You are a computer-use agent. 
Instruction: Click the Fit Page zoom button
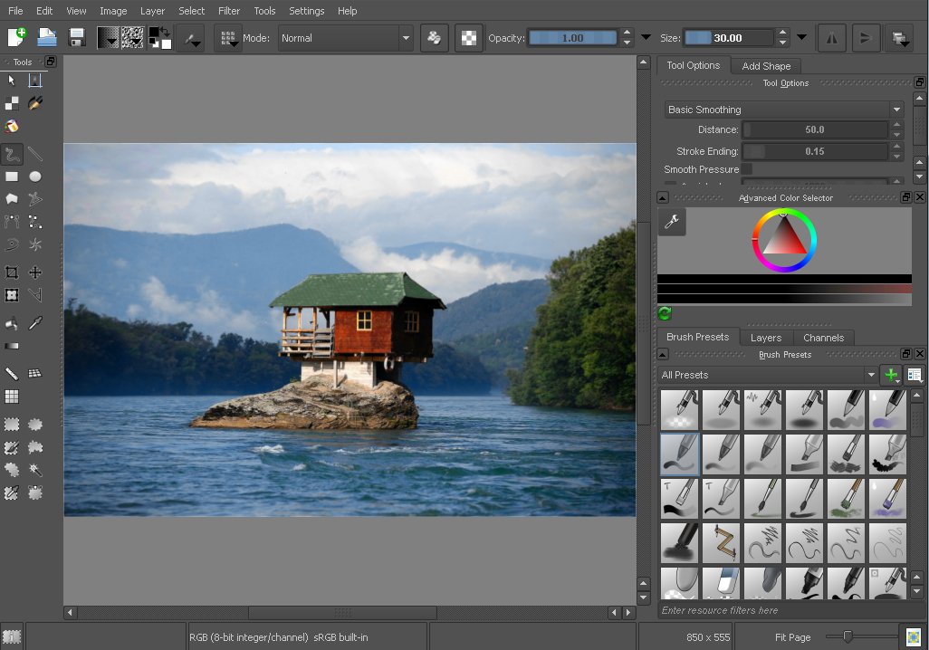point(792,637)
